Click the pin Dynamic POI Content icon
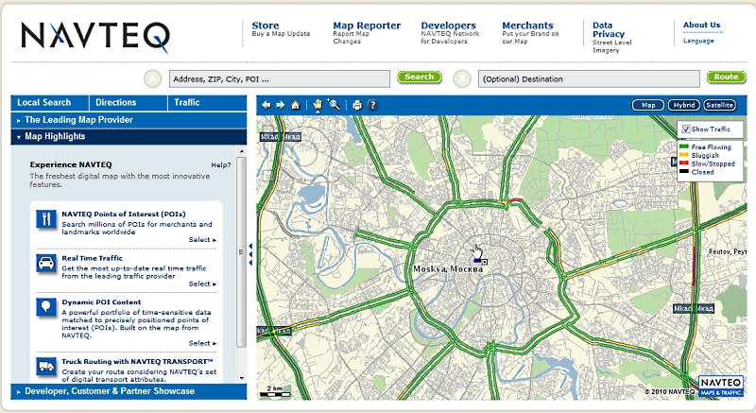The width and height of the screenshot is (756, 413). pyautogui.click(x=46, y=307)
